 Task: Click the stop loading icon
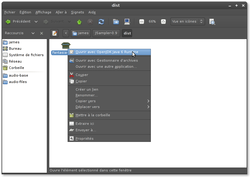[90, 22]
